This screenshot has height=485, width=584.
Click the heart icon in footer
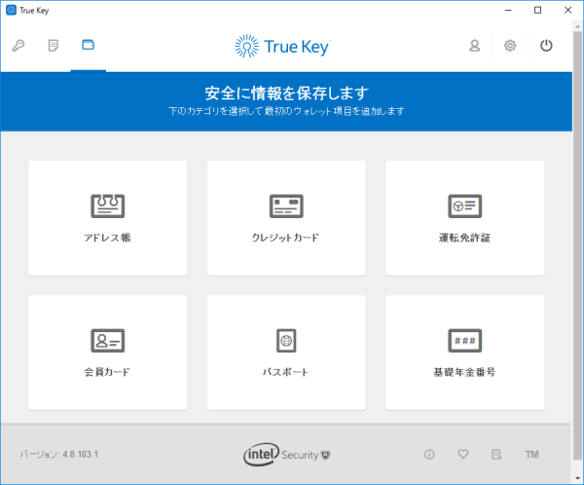coord(463,454)
